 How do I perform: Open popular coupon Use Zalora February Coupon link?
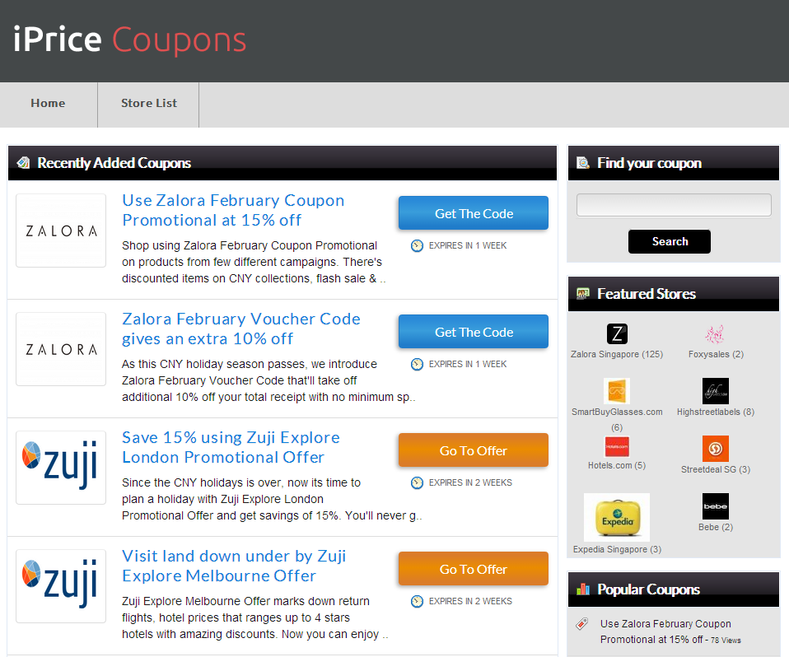point(665,631)
